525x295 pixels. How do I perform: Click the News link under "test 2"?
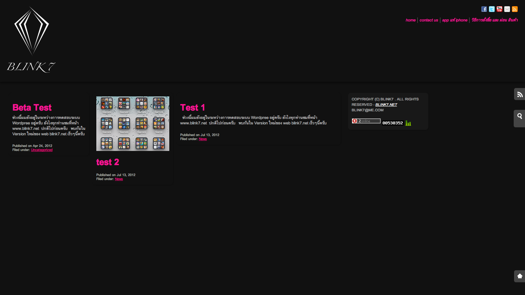[x=119, y=179]
